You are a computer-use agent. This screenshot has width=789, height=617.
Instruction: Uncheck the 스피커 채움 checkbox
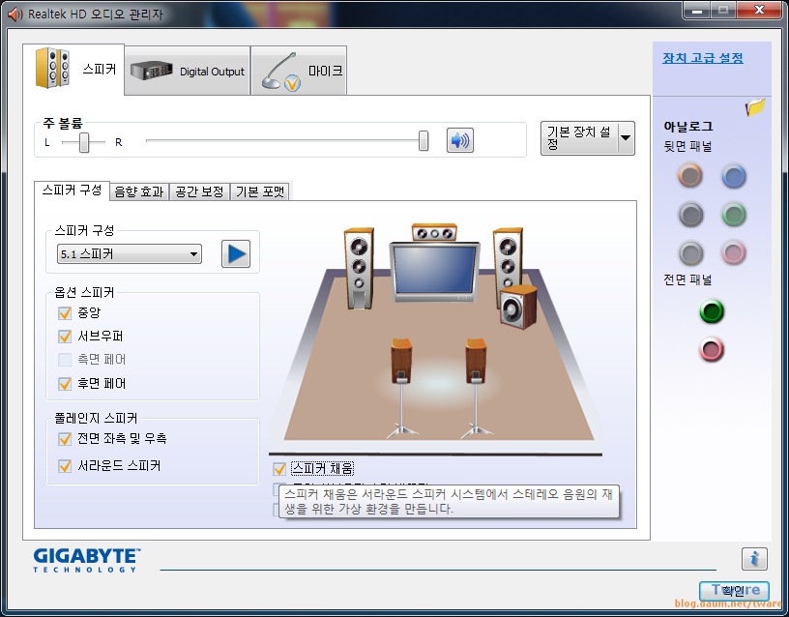(279, 469)
